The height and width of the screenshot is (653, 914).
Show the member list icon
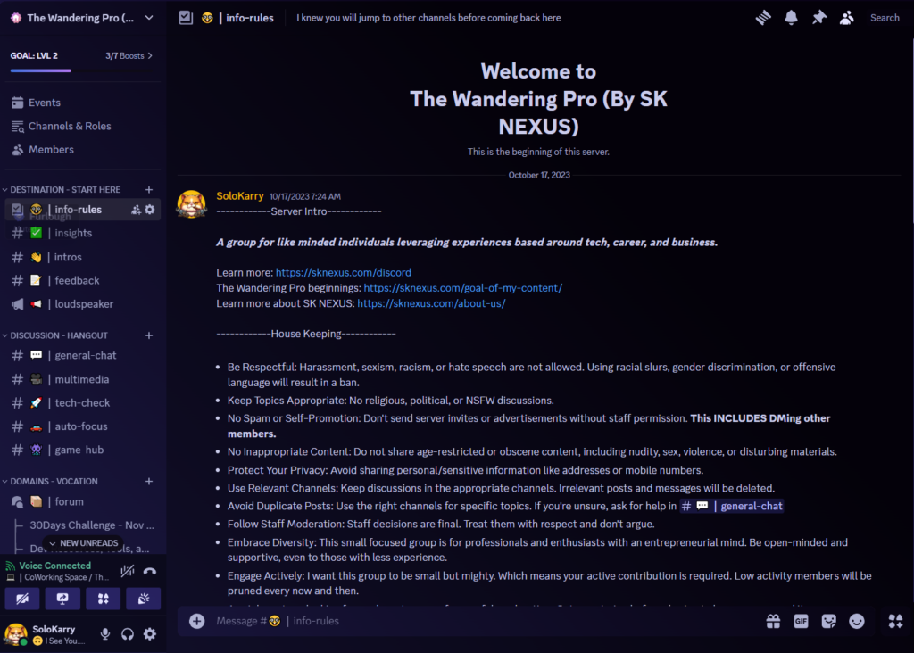[x=846, y=18]
